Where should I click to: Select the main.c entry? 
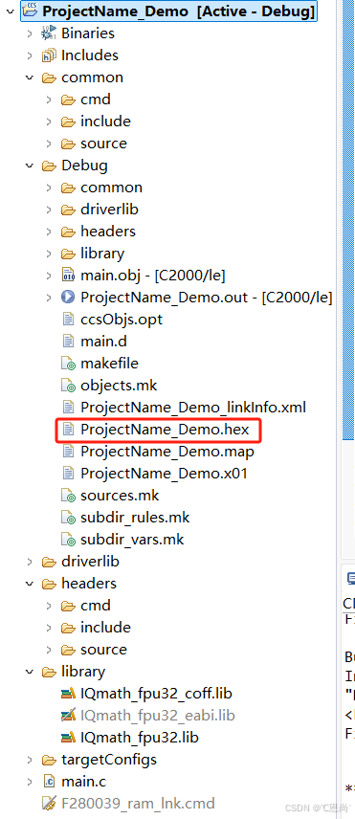(x=84, y=782)
